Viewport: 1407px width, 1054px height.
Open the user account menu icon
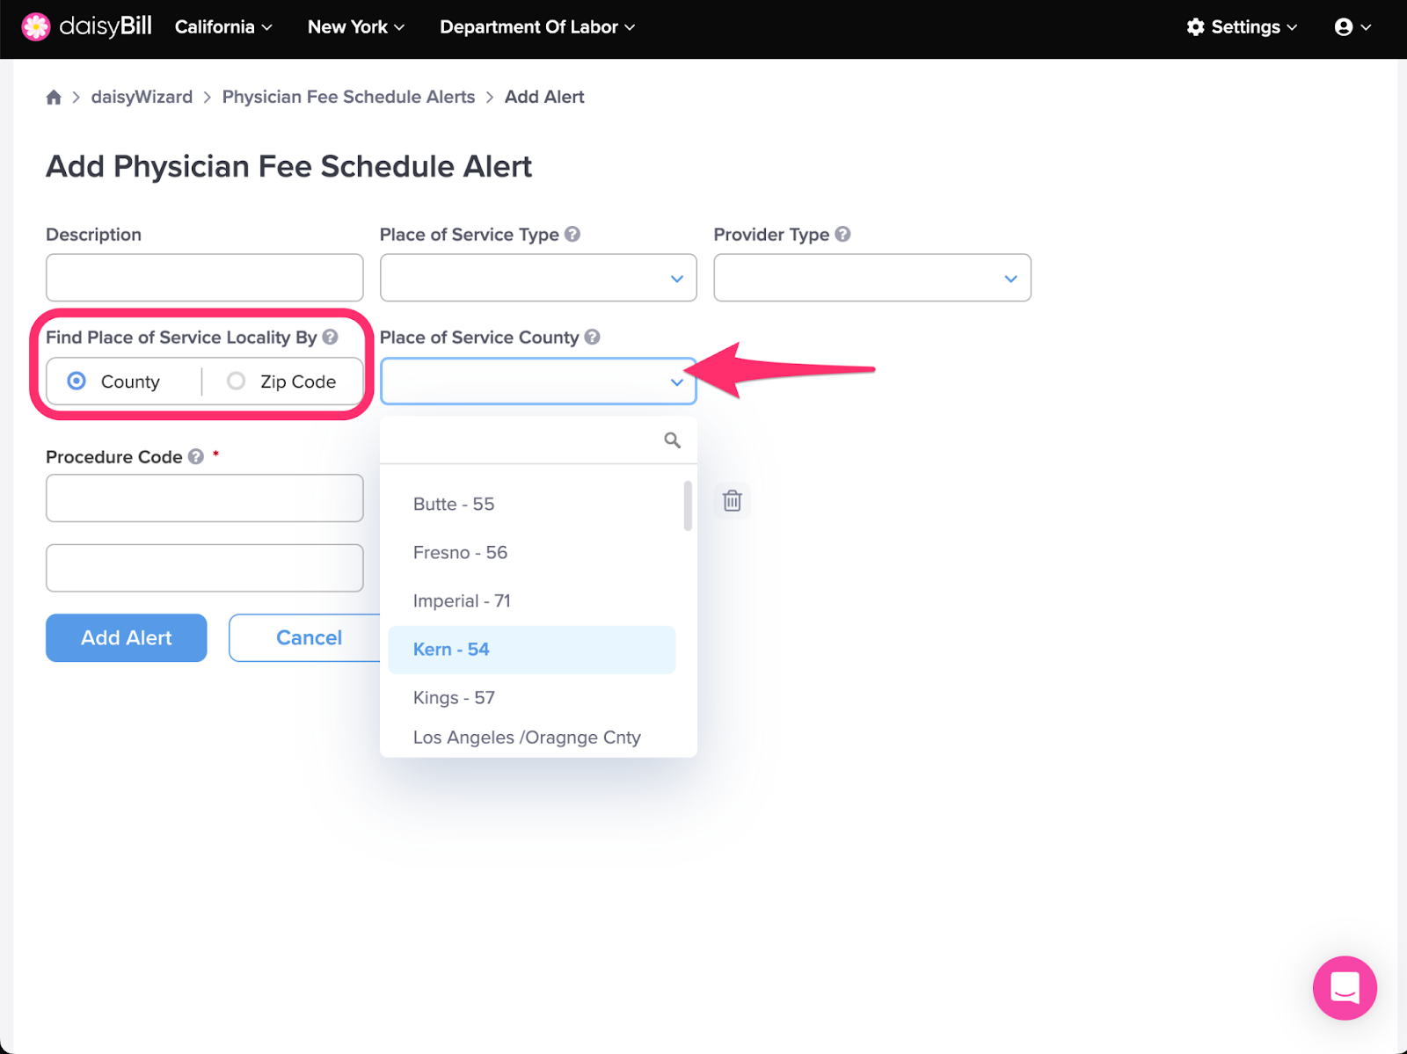1352,27
